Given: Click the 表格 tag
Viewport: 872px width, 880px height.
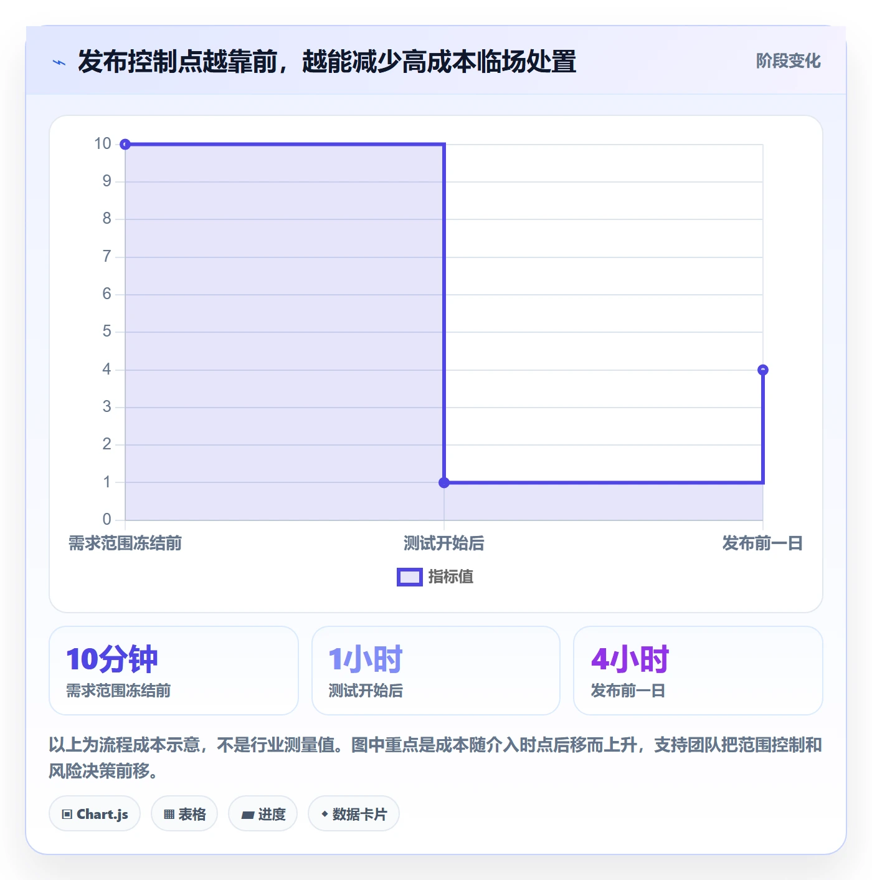Looking at the screenshot, I should [184, 814].
